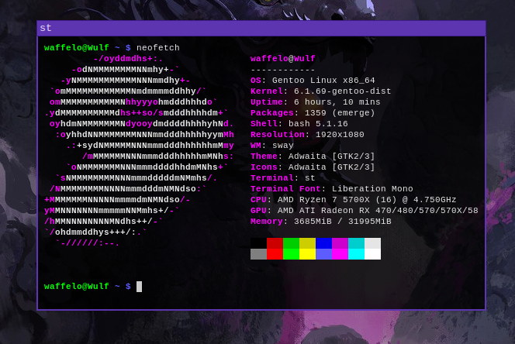Click the bright cyan color swatch
Viewport: 515px width, 344px height.
coord(356,254)
